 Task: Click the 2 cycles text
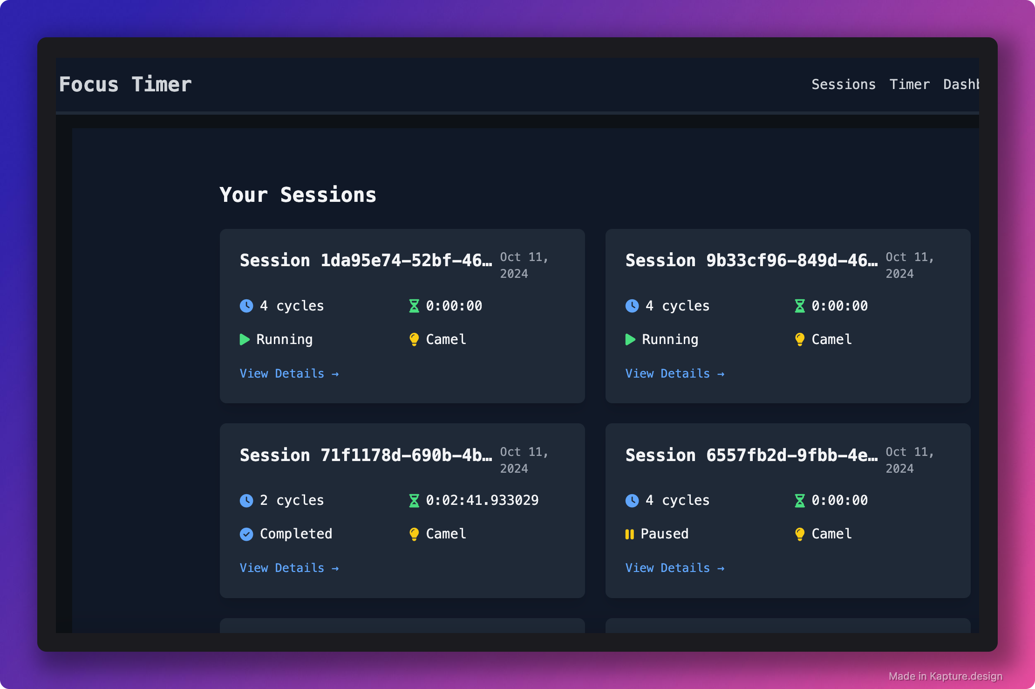(292, 500)
